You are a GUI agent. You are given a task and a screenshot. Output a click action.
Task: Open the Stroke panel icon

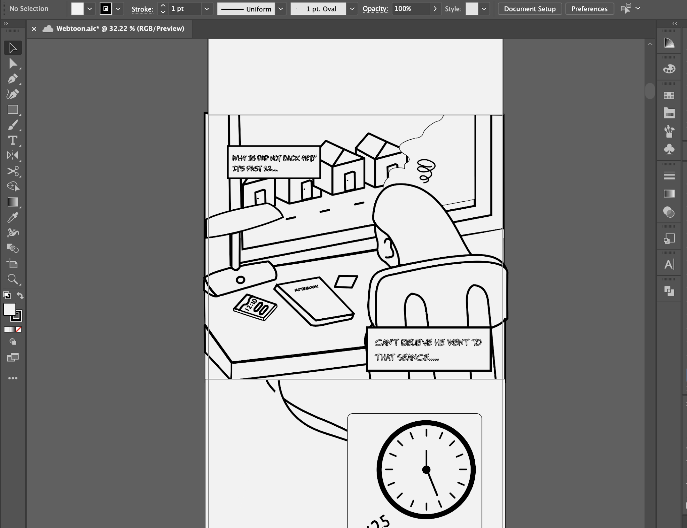coord(669,175)
